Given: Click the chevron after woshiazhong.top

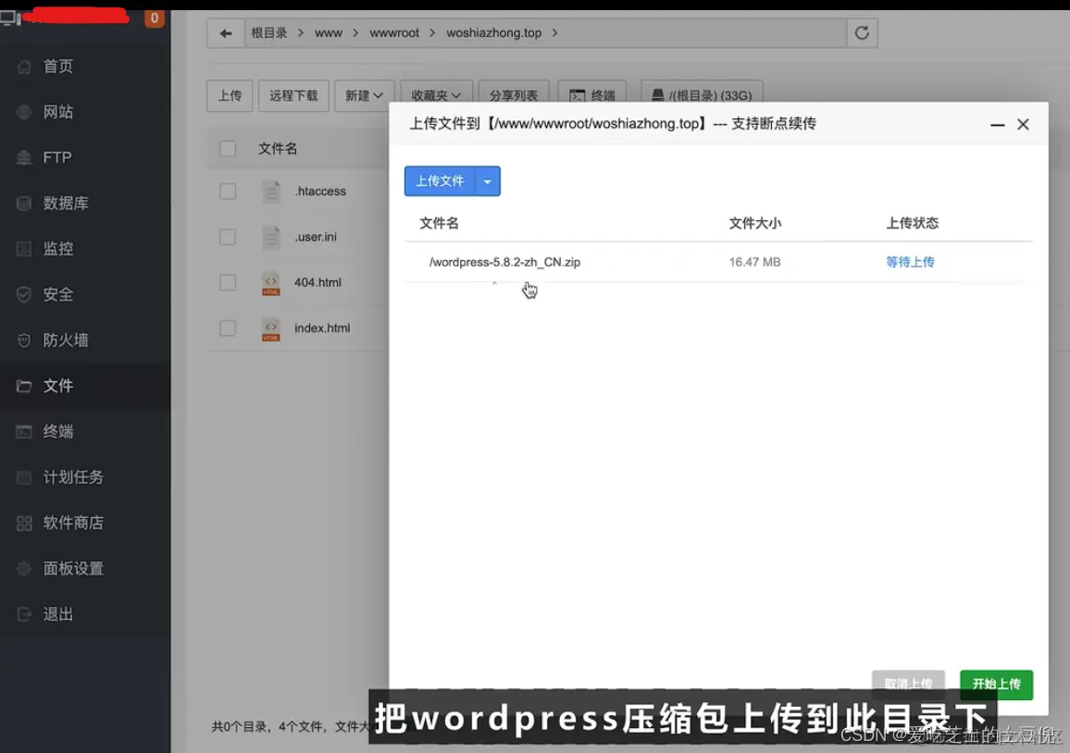Looking at the screenshot, I should click(554, 32).
